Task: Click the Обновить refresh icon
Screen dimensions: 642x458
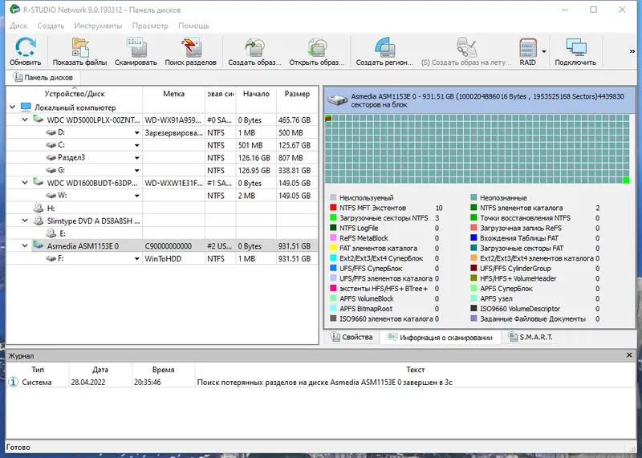Action: 26,47
